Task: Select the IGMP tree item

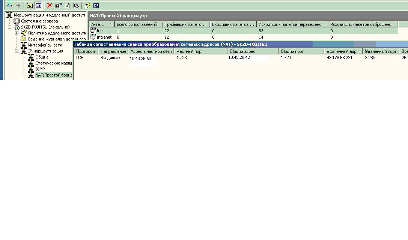Action: [40, 69]
